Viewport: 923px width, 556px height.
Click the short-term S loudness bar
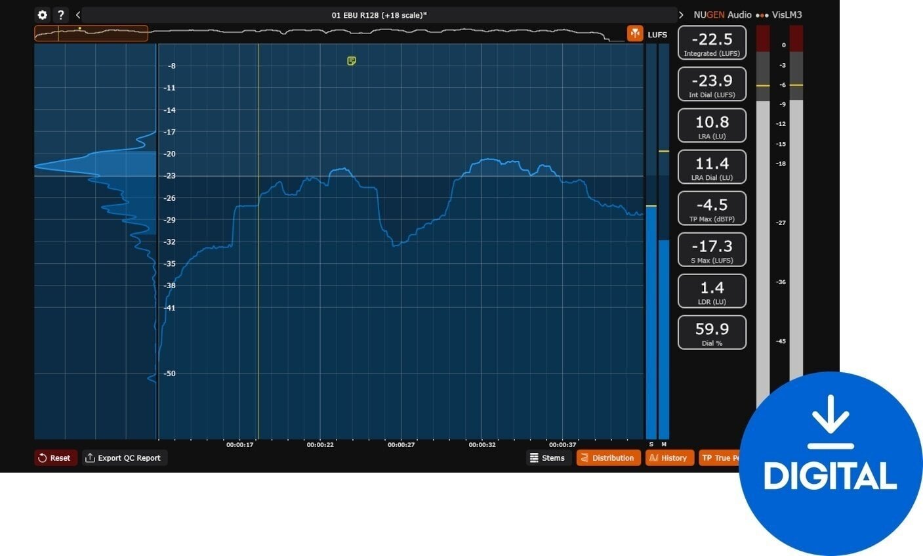651,242
